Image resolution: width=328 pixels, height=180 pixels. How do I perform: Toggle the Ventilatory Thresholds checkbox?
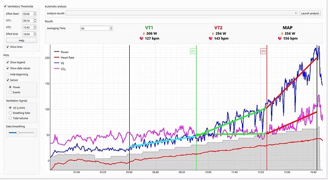click(x=5, y=7)
